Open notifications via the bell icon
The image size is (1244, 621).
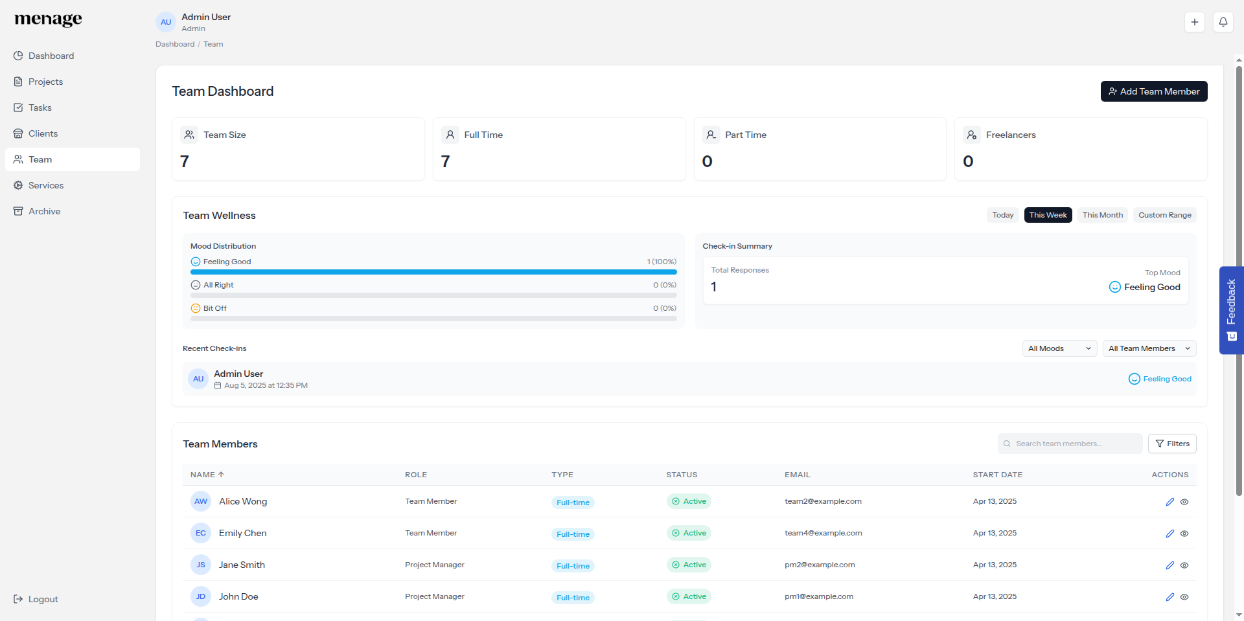(x=1223, y=21)
